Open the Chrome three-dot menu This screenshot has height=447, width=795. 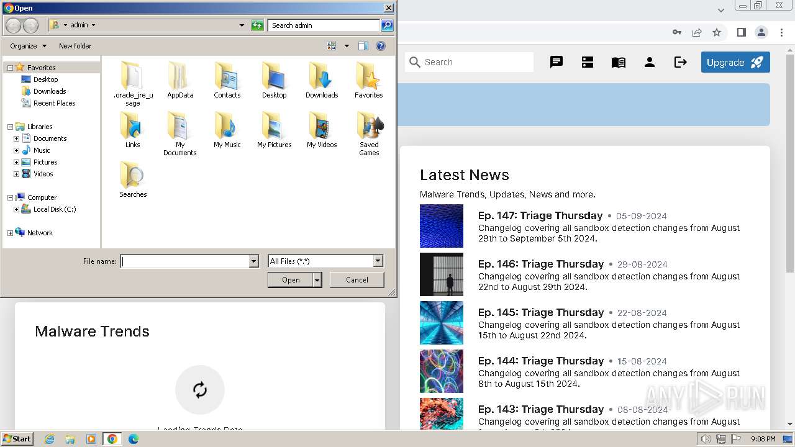point(781,32)
